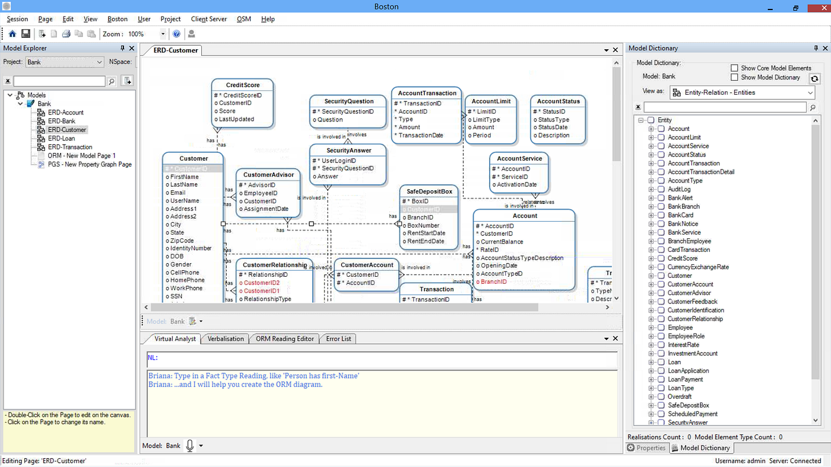
Task: Open the Client Server menu
Action: [209, 19]
